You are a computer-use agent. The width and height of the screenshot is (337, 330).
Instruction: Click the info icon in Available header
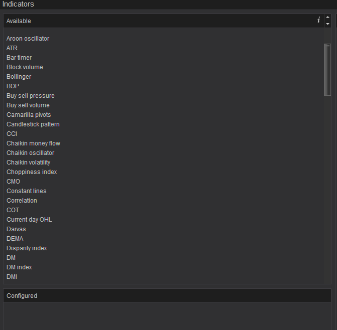coord(318,21)
